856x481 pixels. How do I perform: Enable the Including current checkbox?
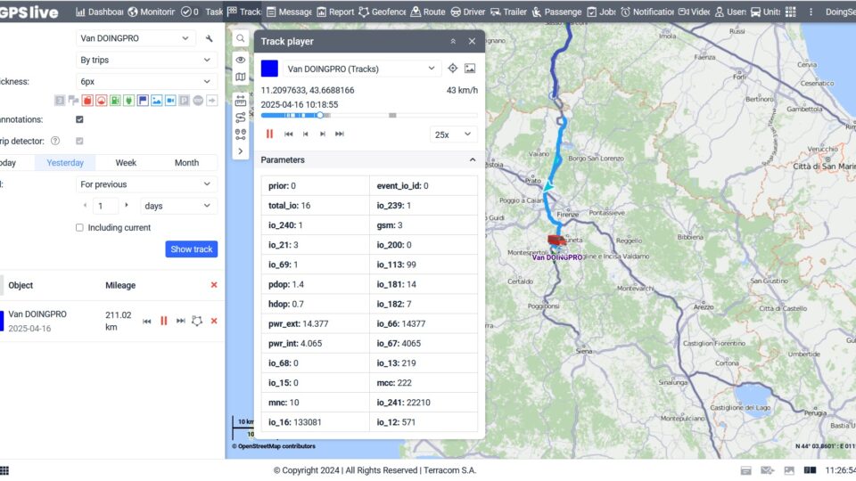tap(80, 227)
